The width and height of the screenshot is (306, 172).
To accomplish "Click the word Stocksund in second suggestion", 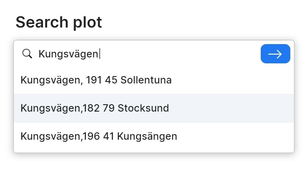I will coord(143,108).
